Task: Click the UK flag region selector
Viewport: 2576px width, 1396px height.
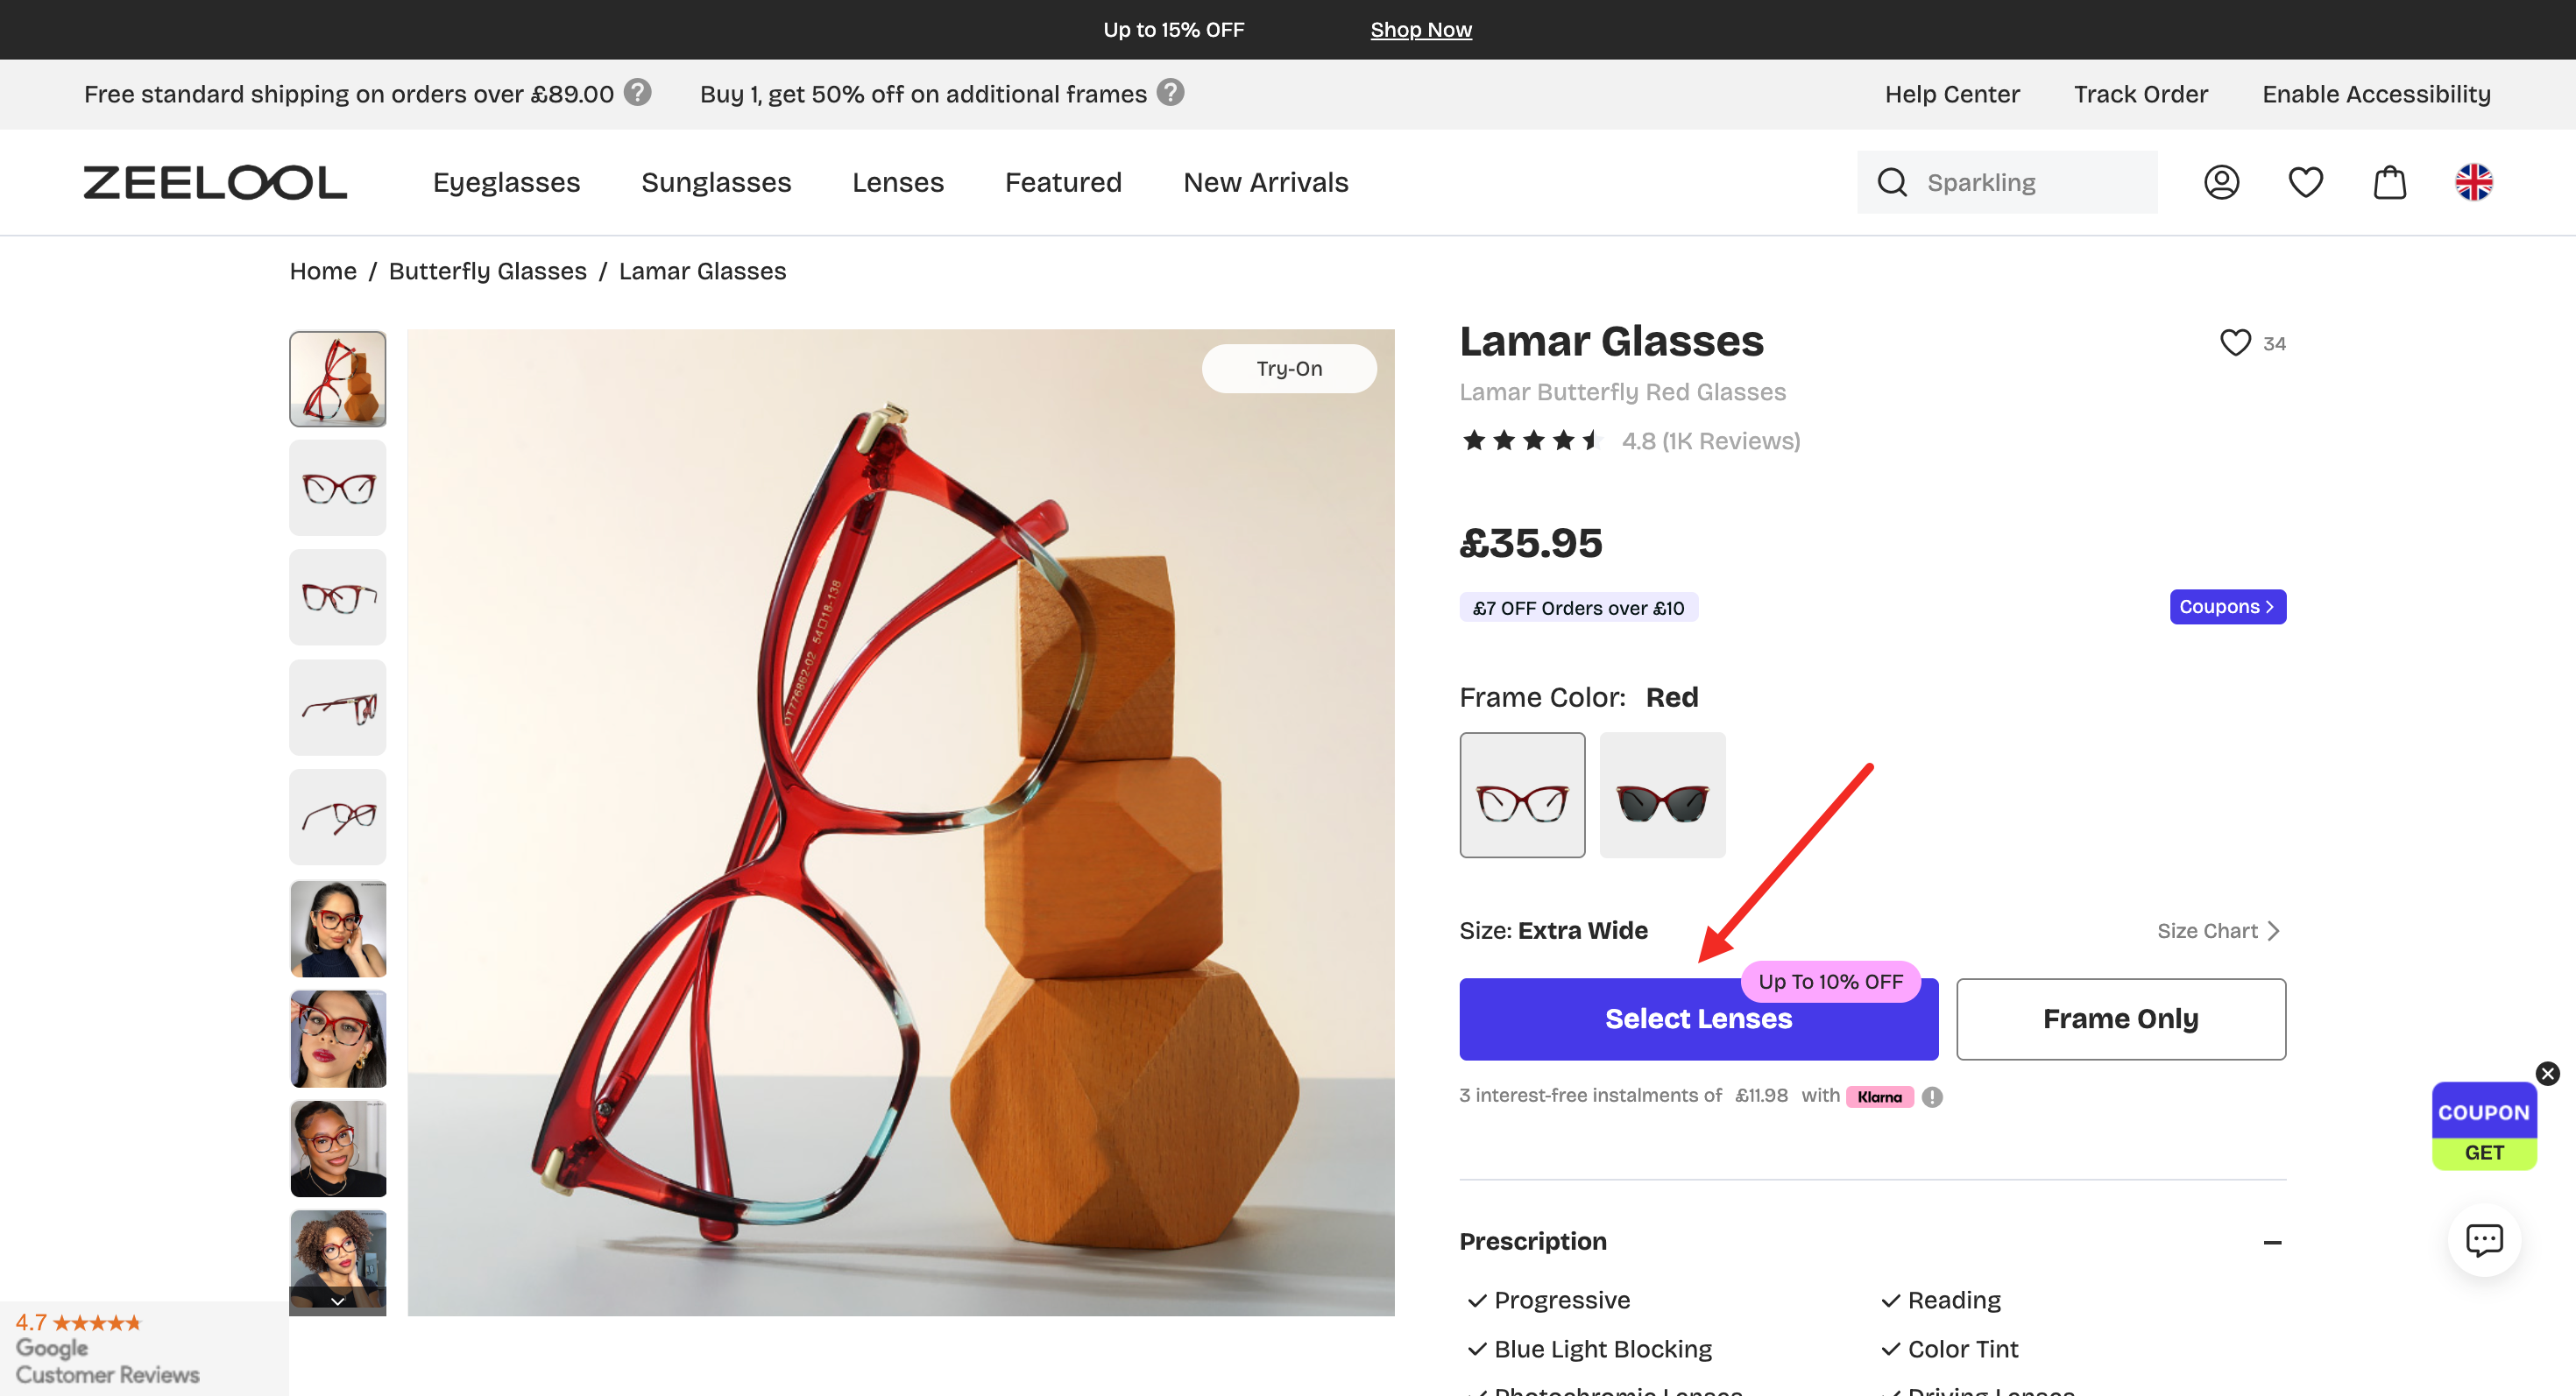Action: tap(2473, 182)
